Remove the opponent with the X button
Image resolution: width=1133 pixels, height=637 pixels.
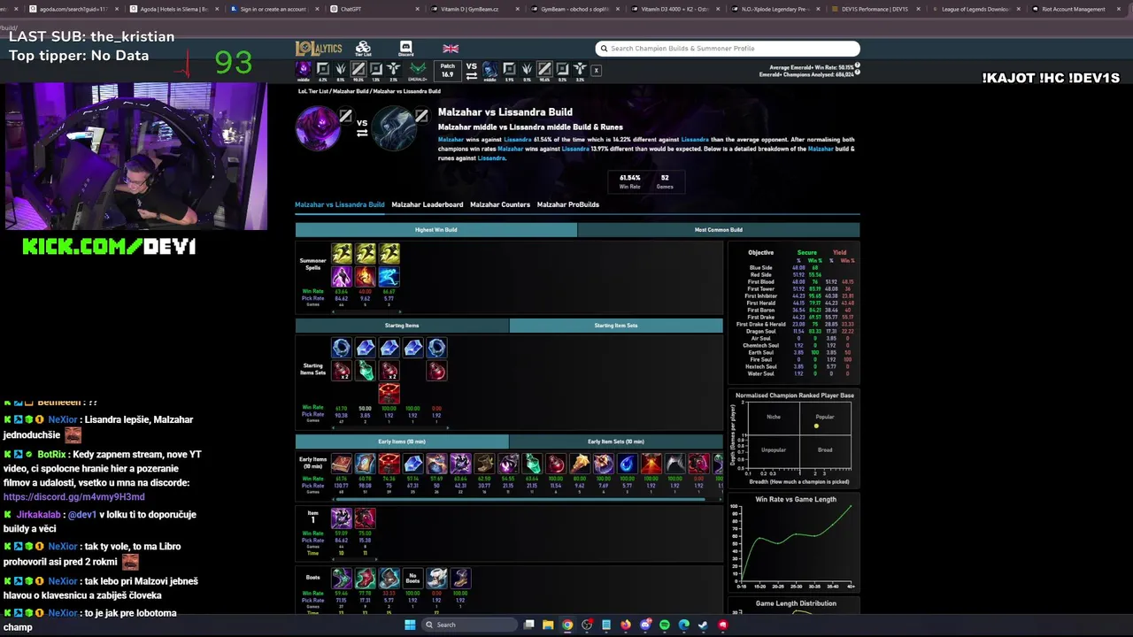[596, 70]
